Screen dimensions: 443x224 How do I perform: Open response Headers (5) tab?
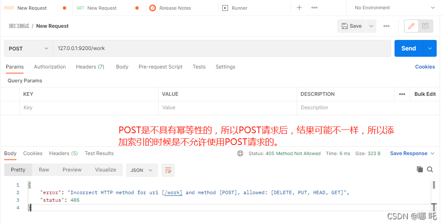[x=63, y=153]
